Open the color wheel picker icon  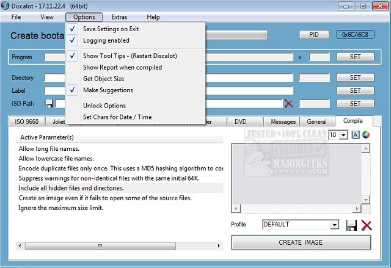point(366,135)
